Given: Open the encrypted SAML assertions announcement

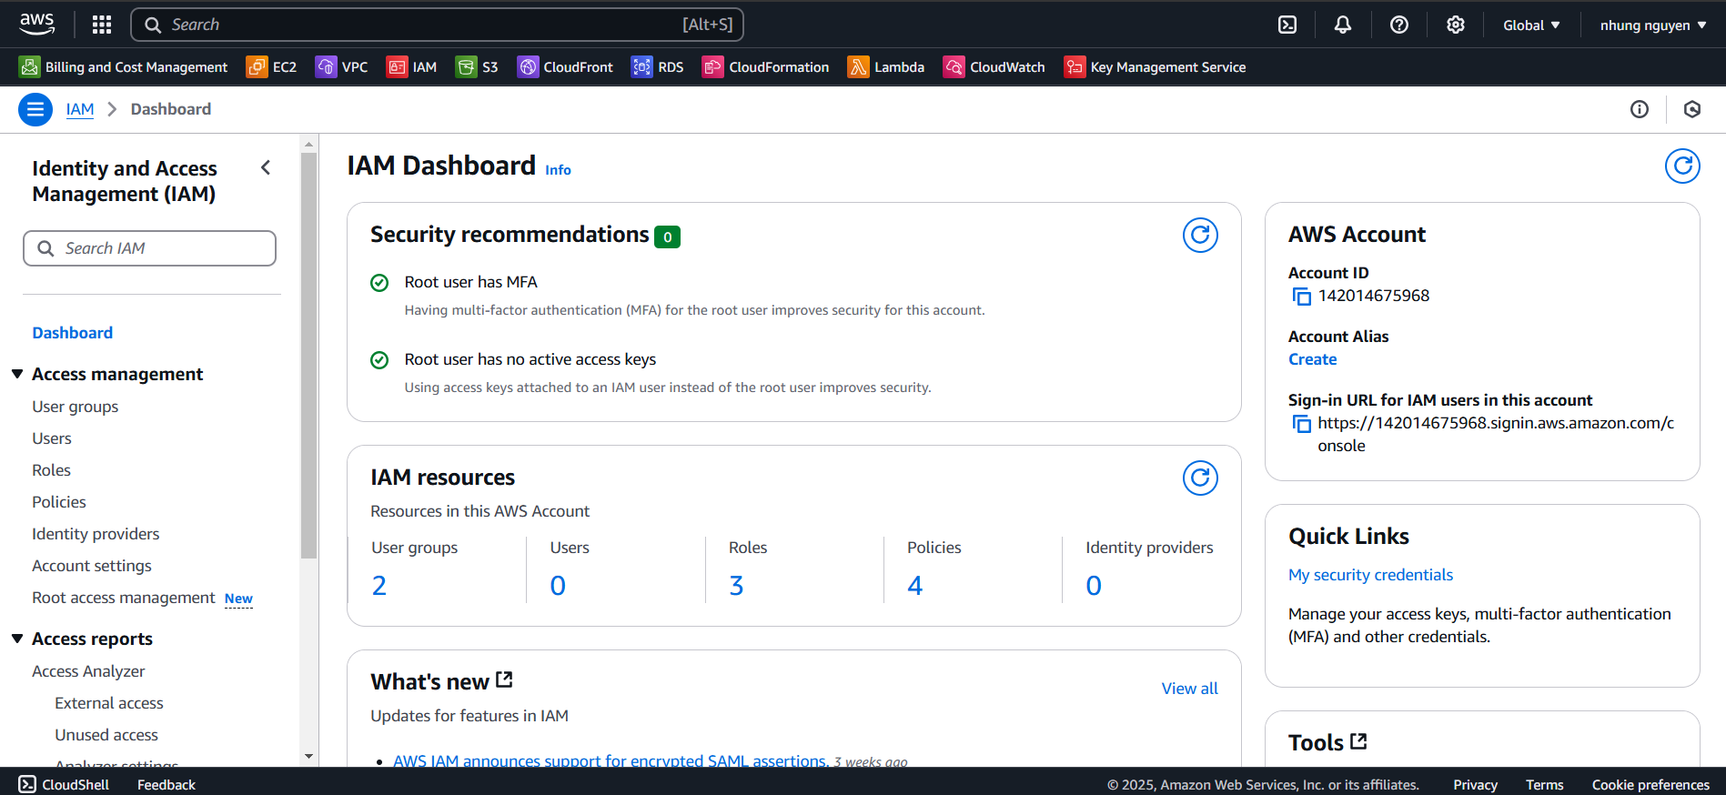Looking at the screenshot, I should click(611, 760).
